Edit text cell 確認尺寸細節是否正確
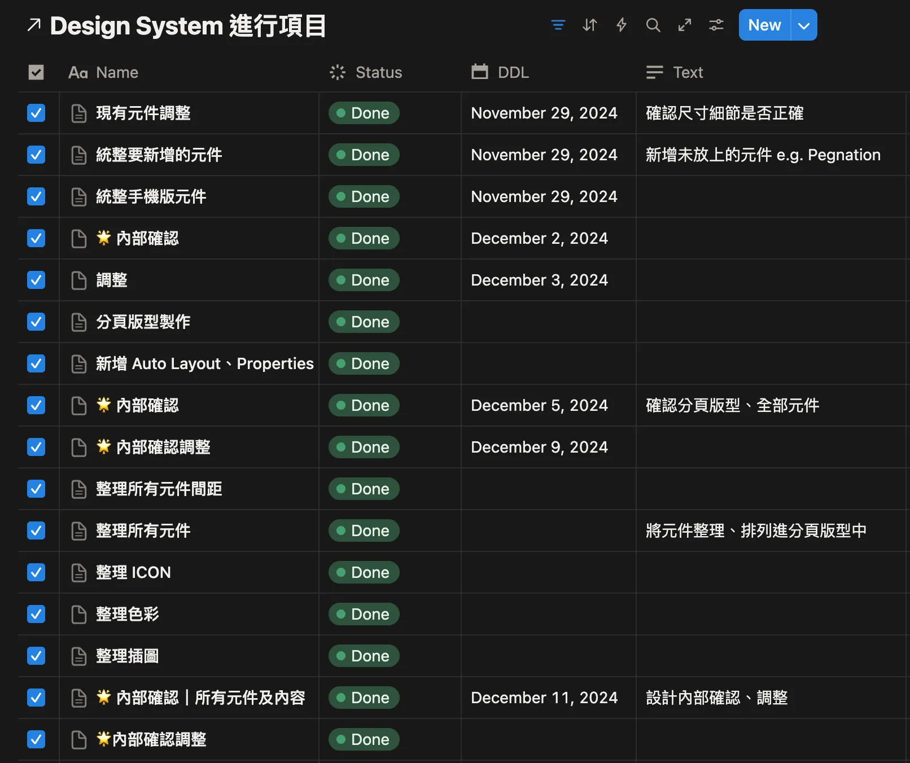The width and height of the screenshot is (910, 763). coord(771,113)
